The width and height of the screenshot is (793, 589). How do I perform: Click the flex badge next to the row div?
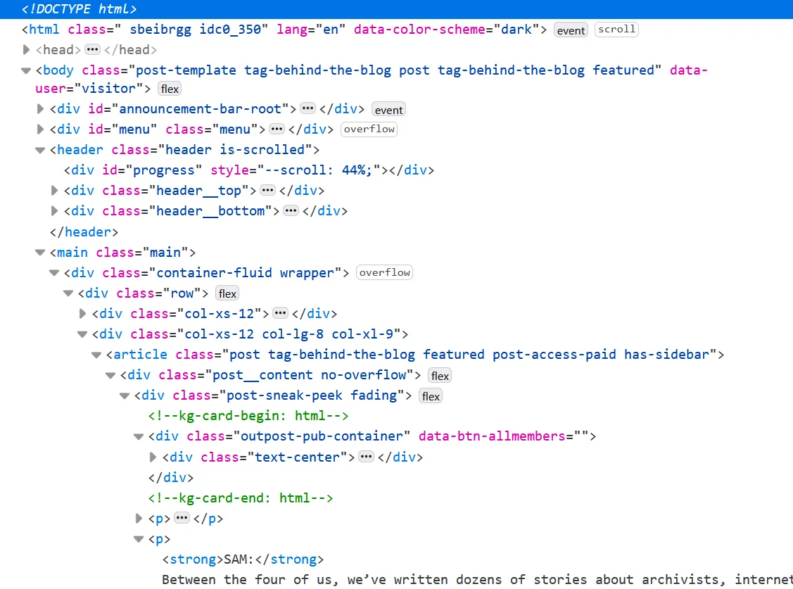[x=227, y=293]
